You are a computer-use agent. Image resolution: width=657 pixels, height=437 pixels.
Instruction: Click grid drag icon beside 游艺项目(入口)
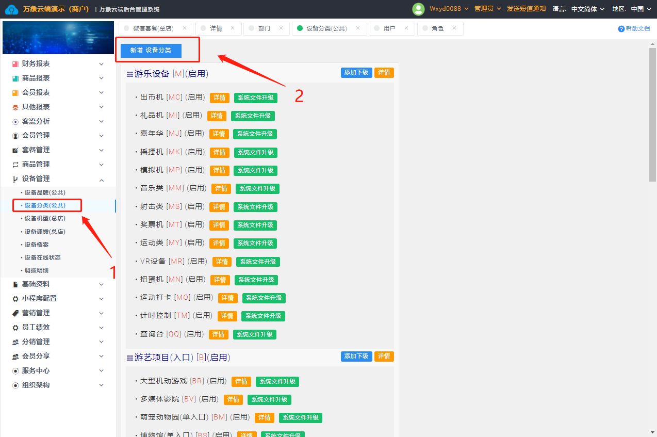coord(130,358)
